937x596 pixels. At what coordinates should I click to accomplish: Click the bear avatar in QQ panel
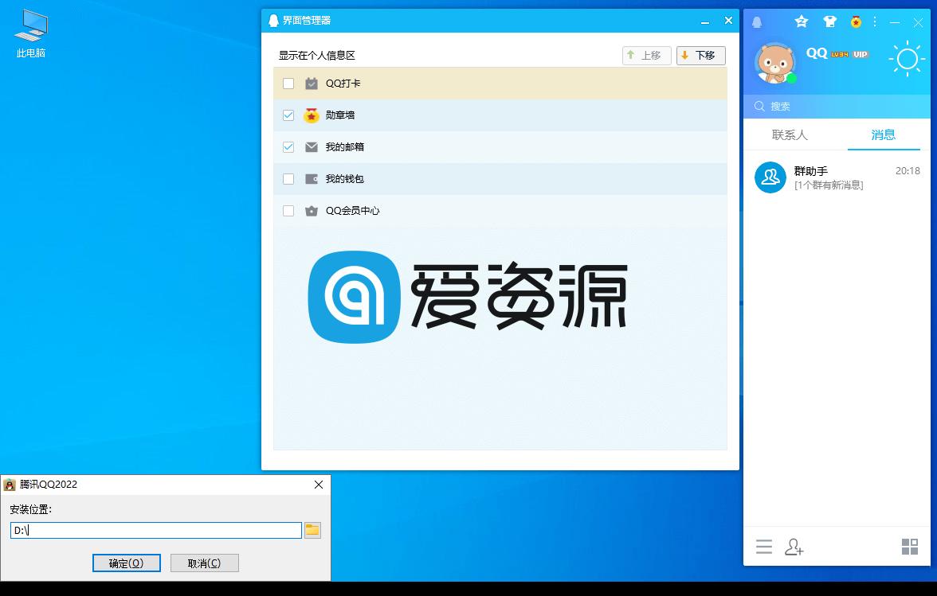click(775, 63)
